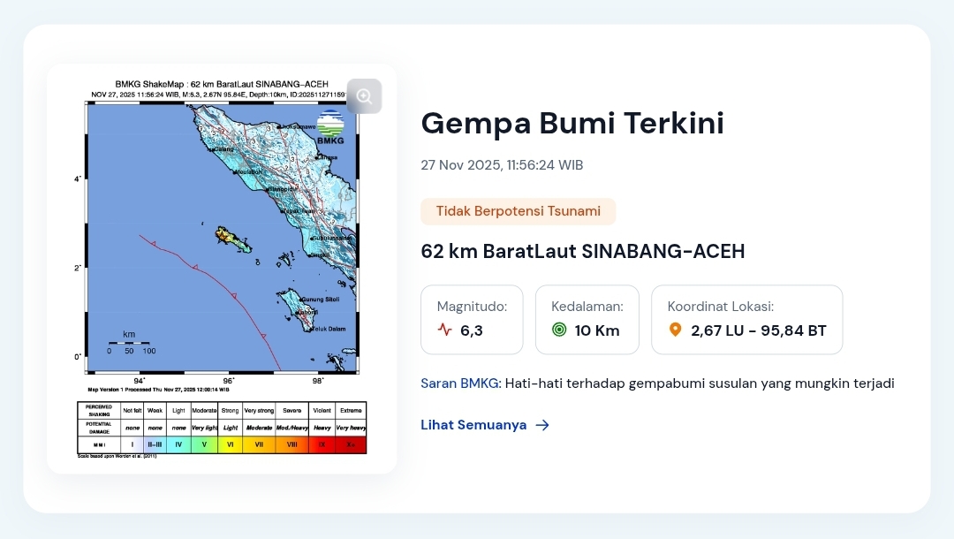Select the Kedalaman info card
Image resolution: width=954 pixels, height=539 pixels.
[587, 319]
